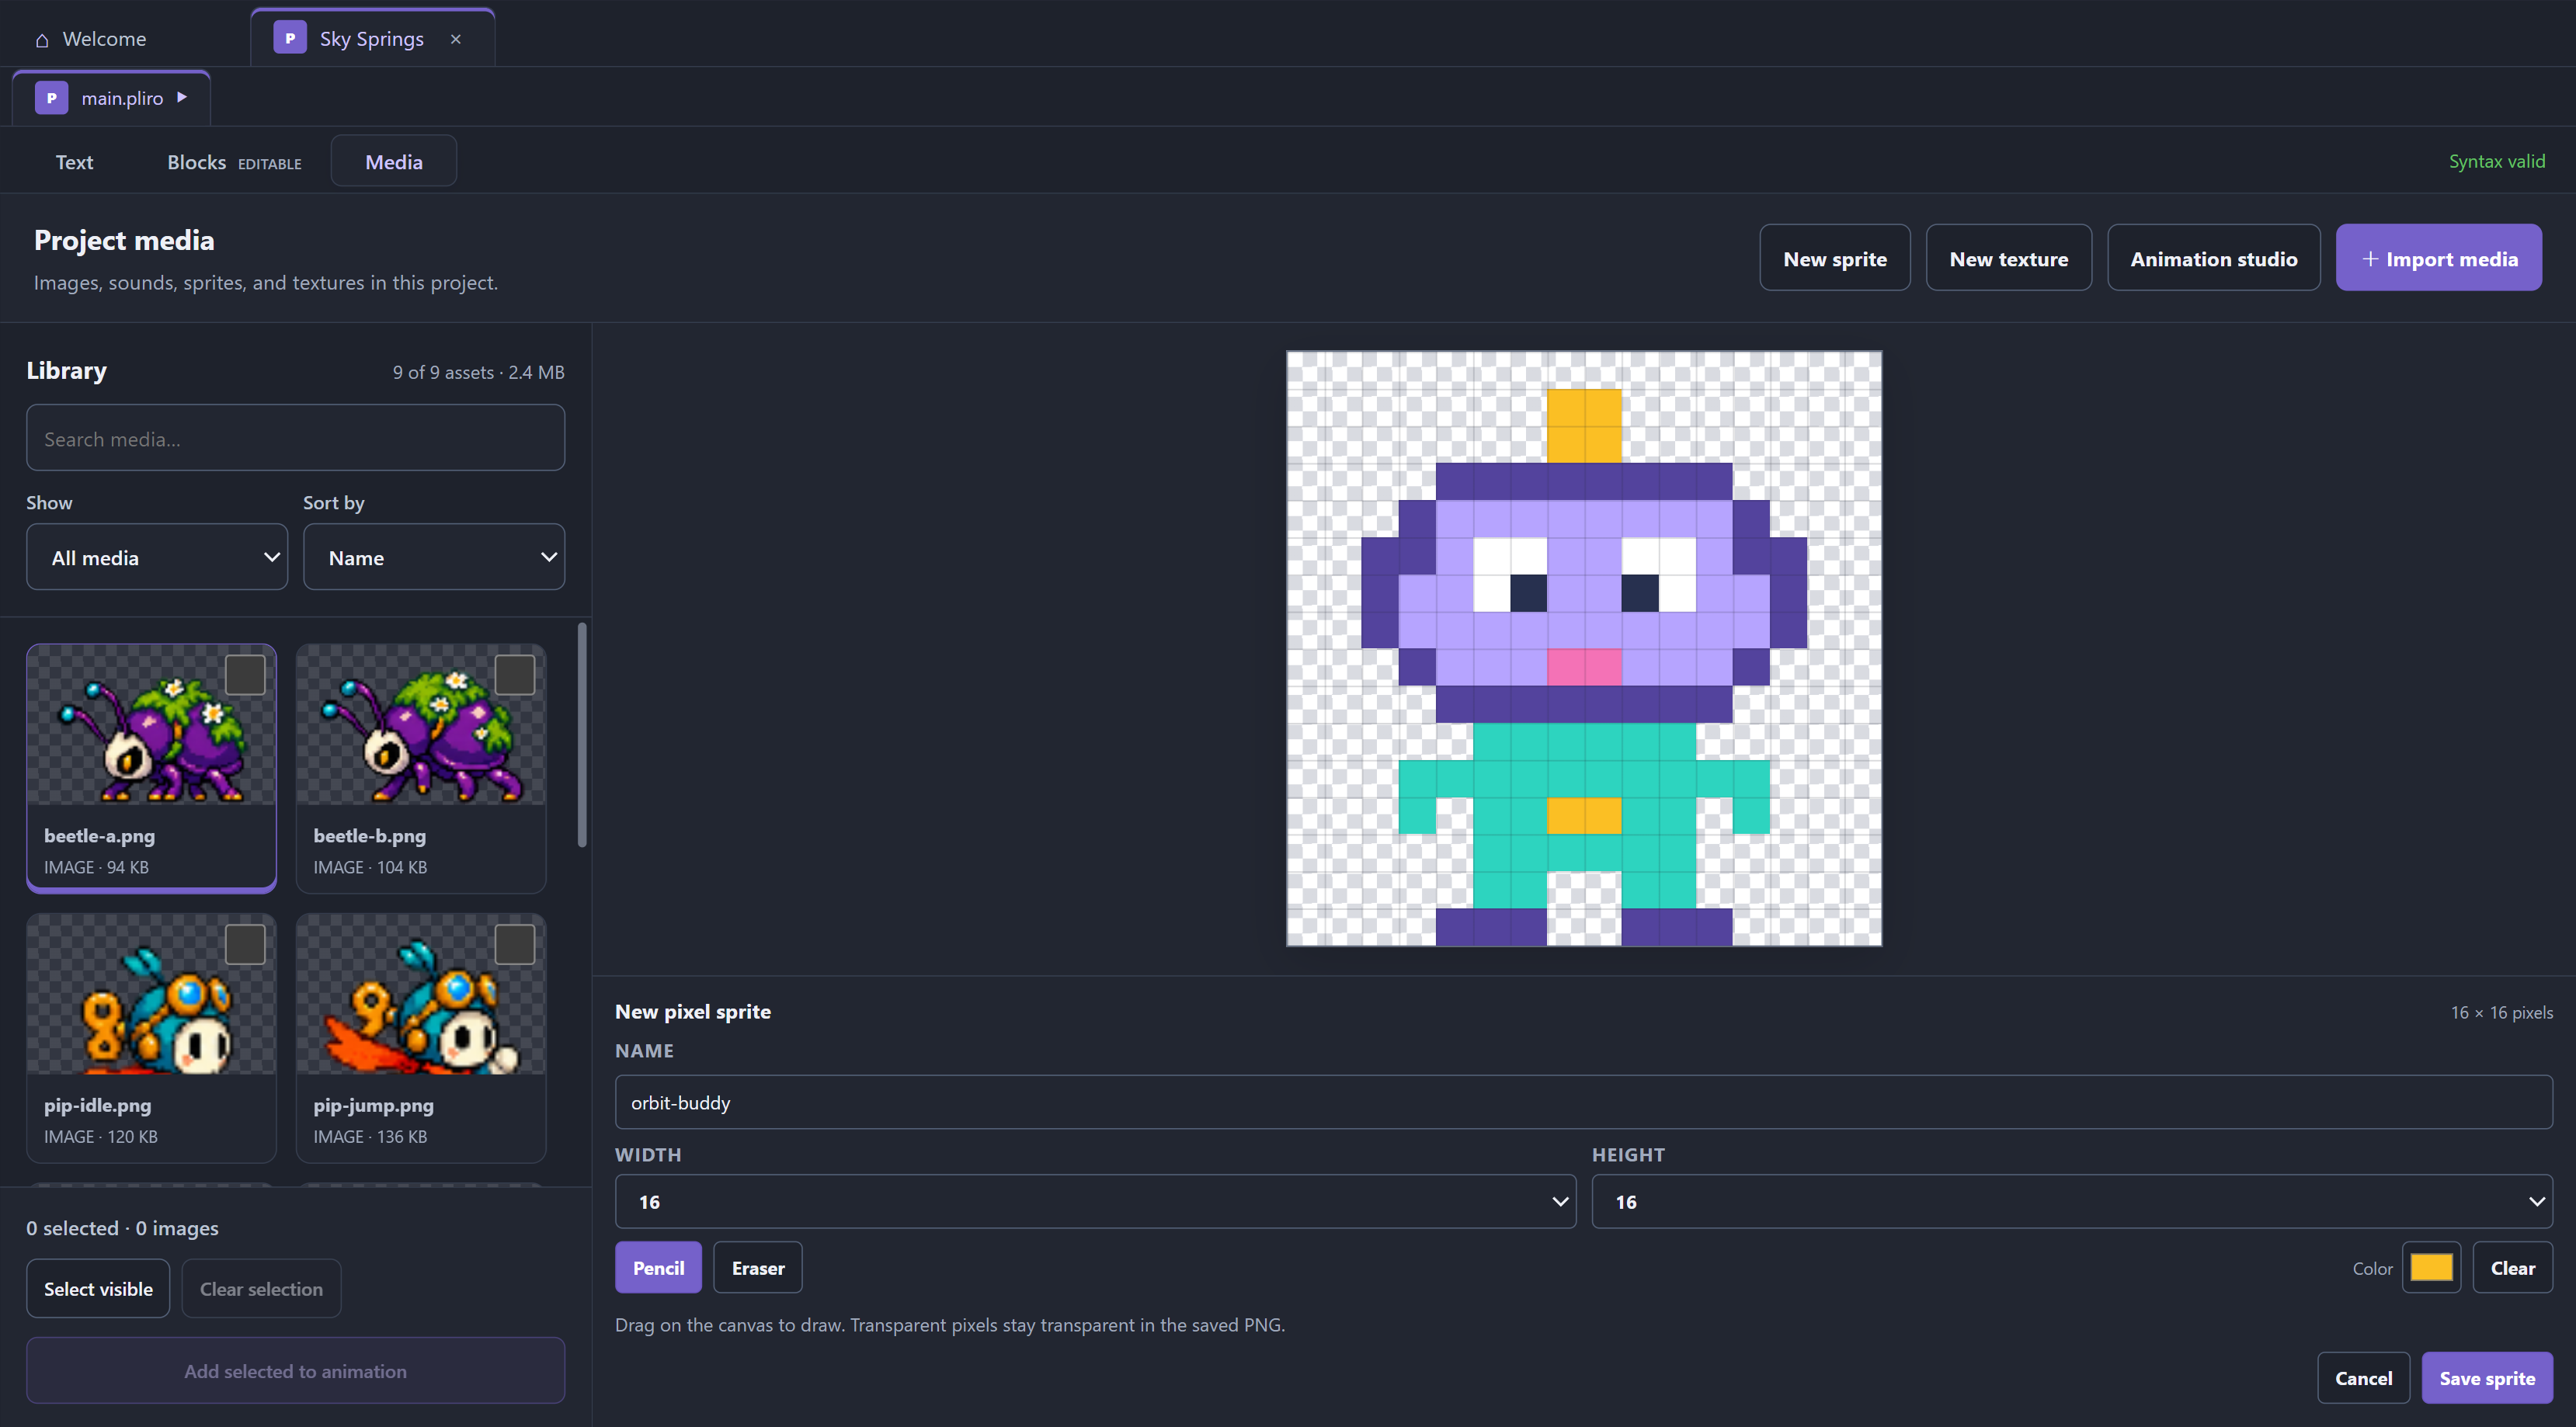Click the purple P icon on Sky Springs tab
The width and height of the screenshot is (2576, 1427).
(x=290, y=39)
